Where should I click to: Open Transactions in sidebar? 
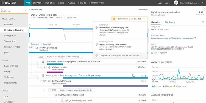click(x=10, y=41)
